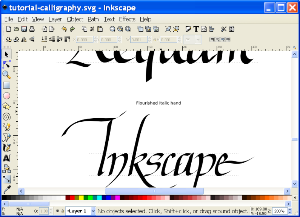Open Fill and Stroke dialog icon
This screenshot has height=217, width=300.
188,29
